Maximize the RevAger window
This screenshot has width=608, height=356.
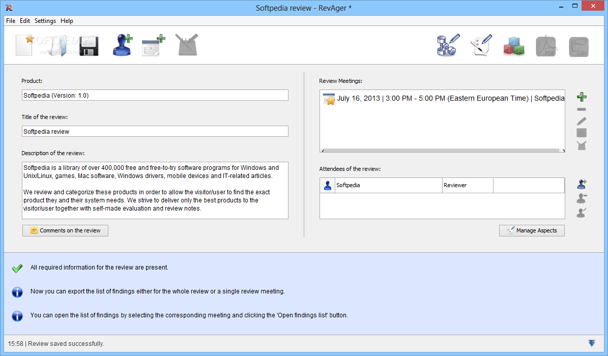point(574,6)
